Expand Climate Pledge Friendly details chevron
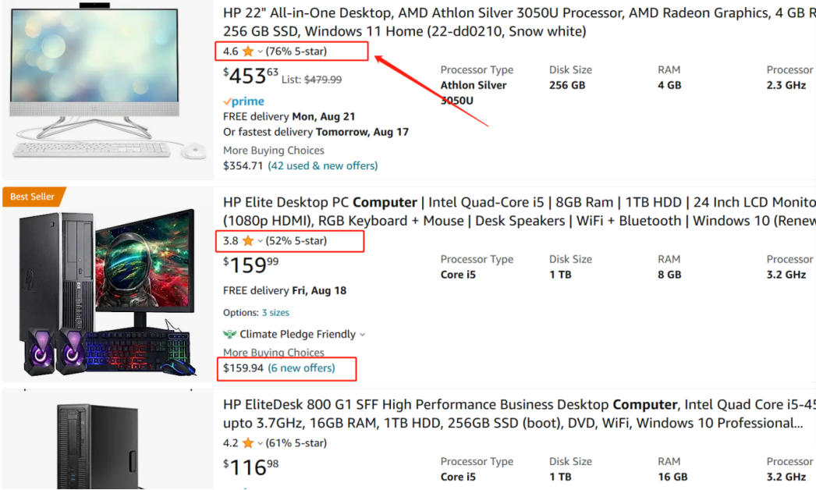Viewport: 816px width, 490px height. [362, 334]
